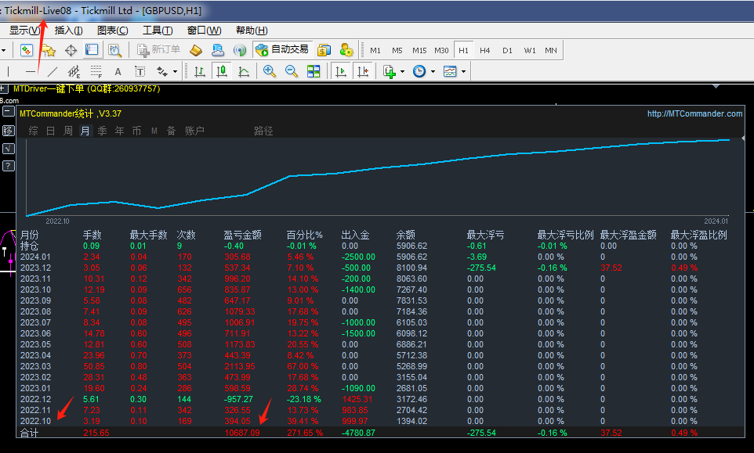This screenshot has height=453, width=754.
Task: Open the Signals broadcast icon
Action: pyautogui.click(x=240, y=50)
